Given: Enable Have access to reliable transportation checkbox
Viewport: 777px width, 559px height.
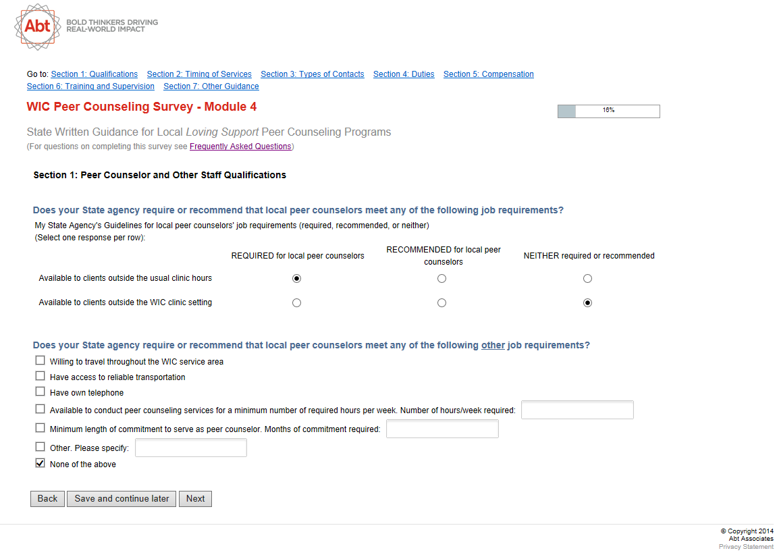Looking at the screenshot, I should pyautogui.click(x=41, y=376).
